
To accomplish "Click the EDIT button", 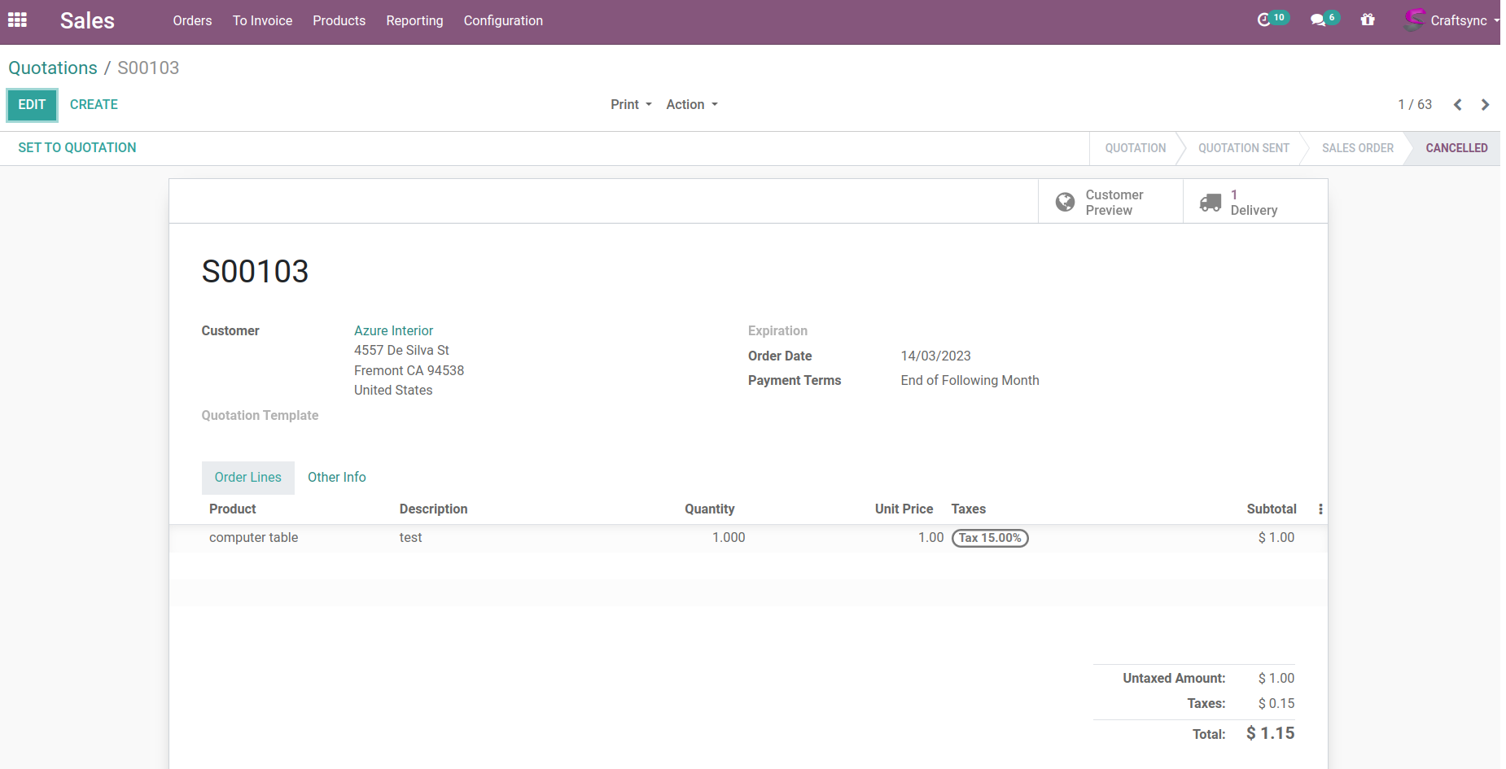I will [32, 104].
